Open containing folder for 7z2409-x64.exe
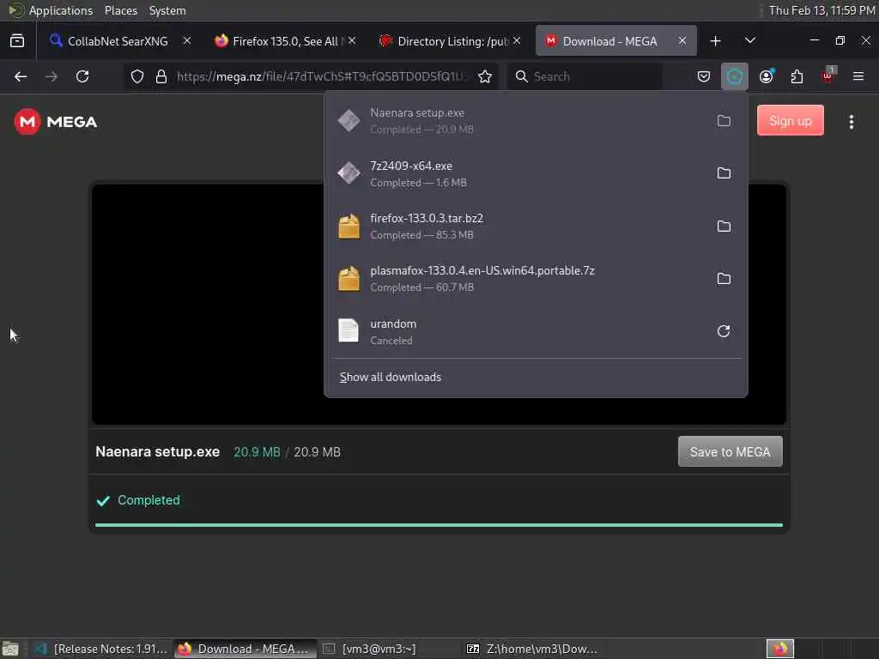 (x=724, y=173)
